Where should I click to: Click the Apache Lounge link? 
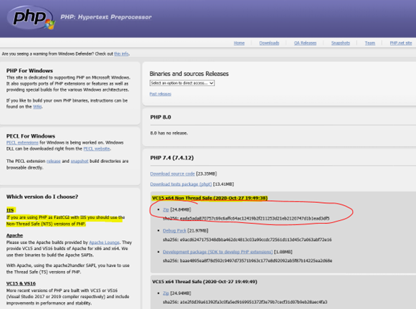tap(104, 242)
